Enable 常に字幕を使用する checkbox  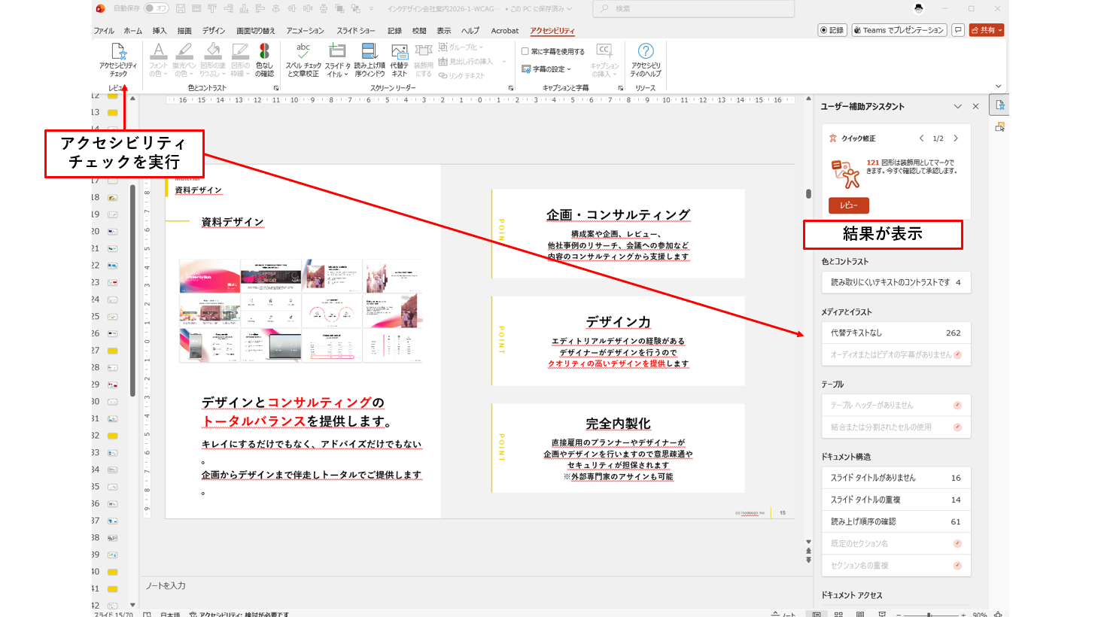[x=525, y=52]
